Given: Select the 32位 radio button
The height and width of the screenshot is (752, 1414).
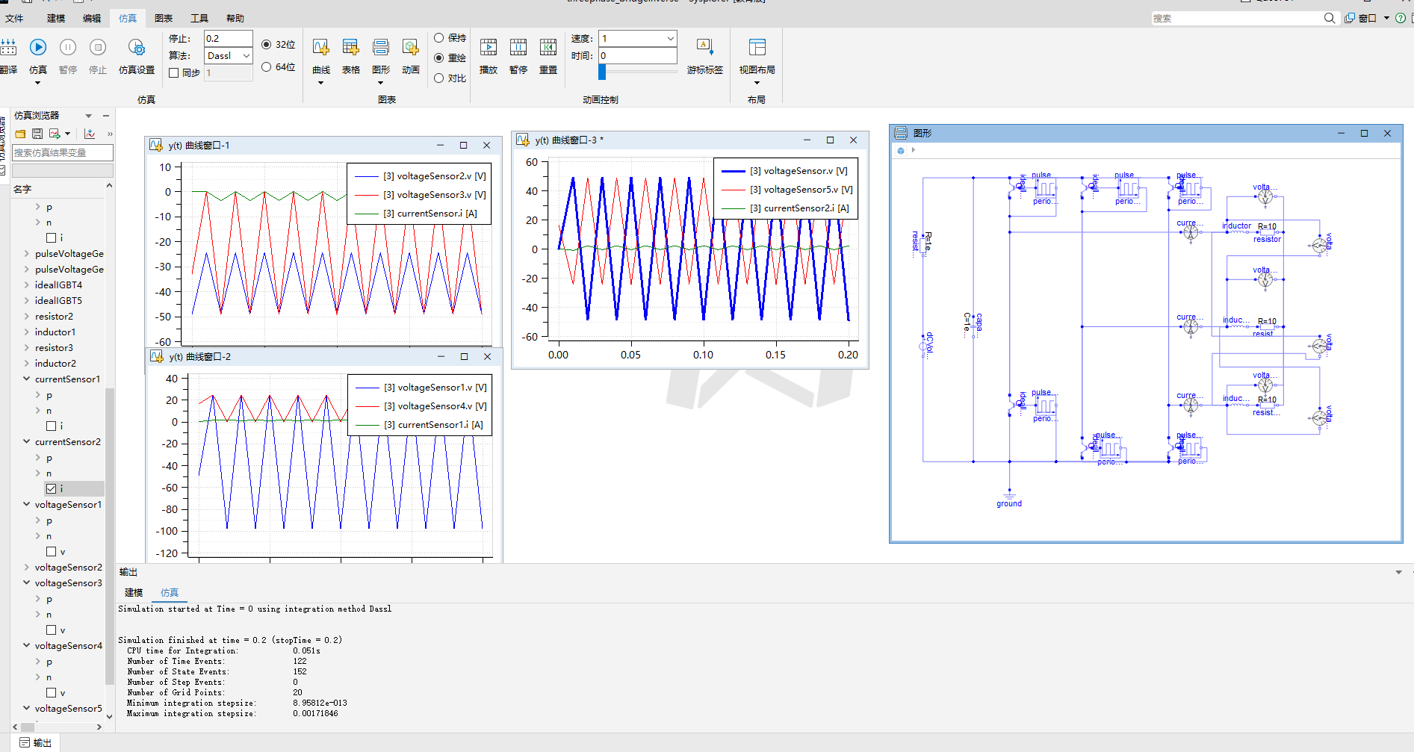Looking at the screenshot, I should (x=267, y=45).
